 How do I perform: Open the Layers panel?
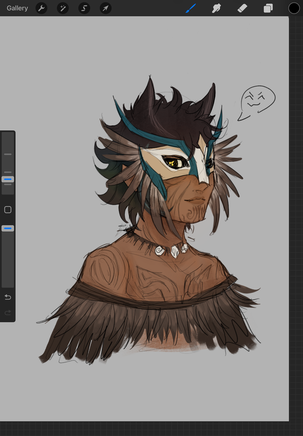268,8
